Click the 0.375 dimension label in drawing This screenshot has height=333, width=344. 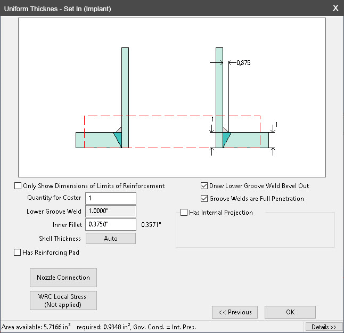pos(243,63)
